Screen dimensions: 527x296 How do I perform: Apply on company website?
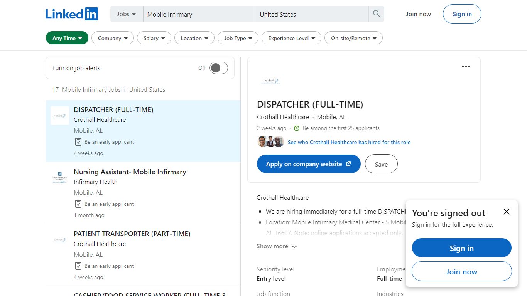click(x=309, y=164)
